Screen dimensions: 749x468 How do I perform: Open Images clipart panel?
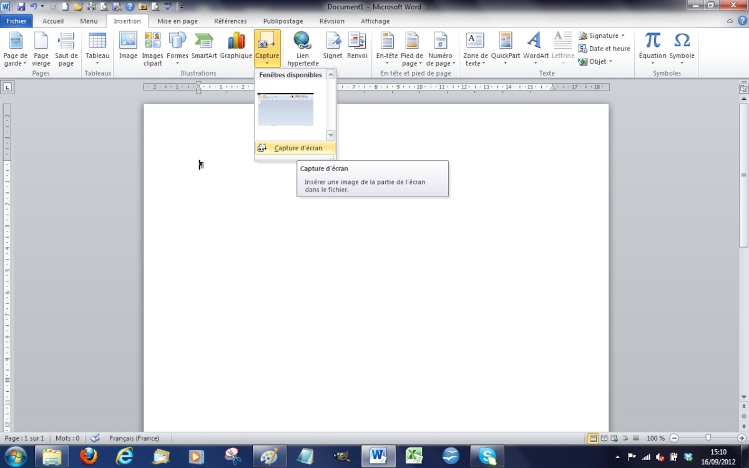pos(152,49)
